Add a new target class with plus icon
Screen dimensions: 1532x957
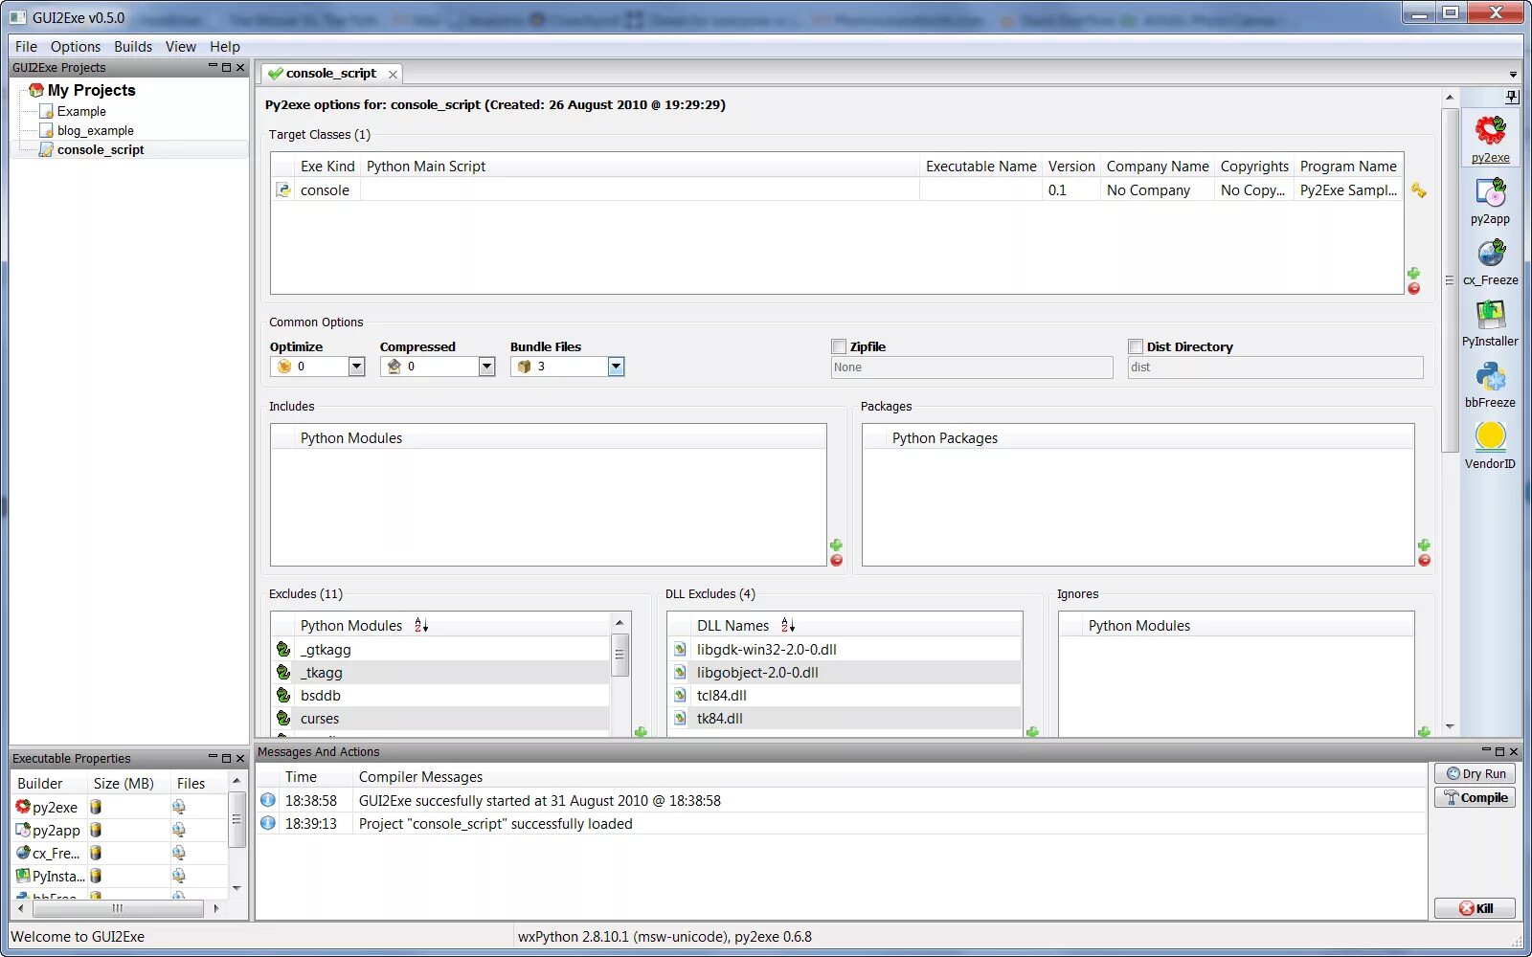[x=1414, y=273]
